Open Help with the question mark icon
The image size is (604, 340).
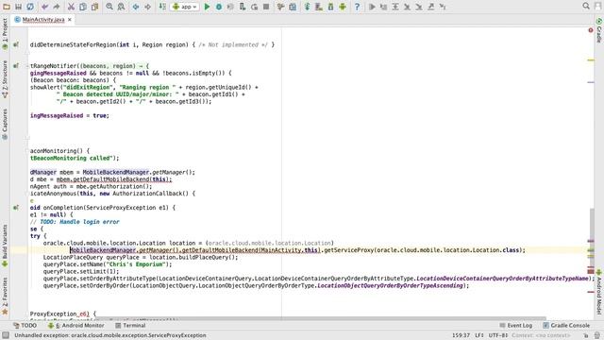[357, 7]
